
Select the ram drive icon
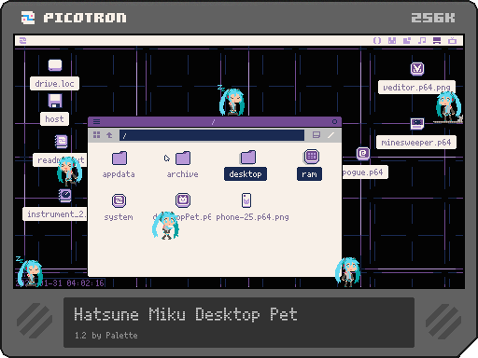[310, 165]
